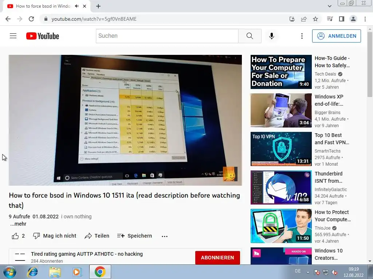This screenshot has height=279, width=373.
Task: Click the ABONNIEREN subscribe button
Action: (217, 258)
